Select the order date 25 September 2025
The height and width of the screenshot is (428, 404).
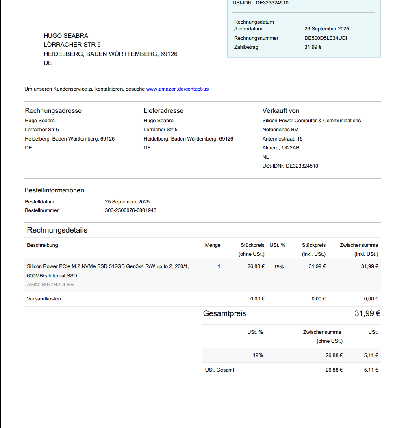coord(127,202)
